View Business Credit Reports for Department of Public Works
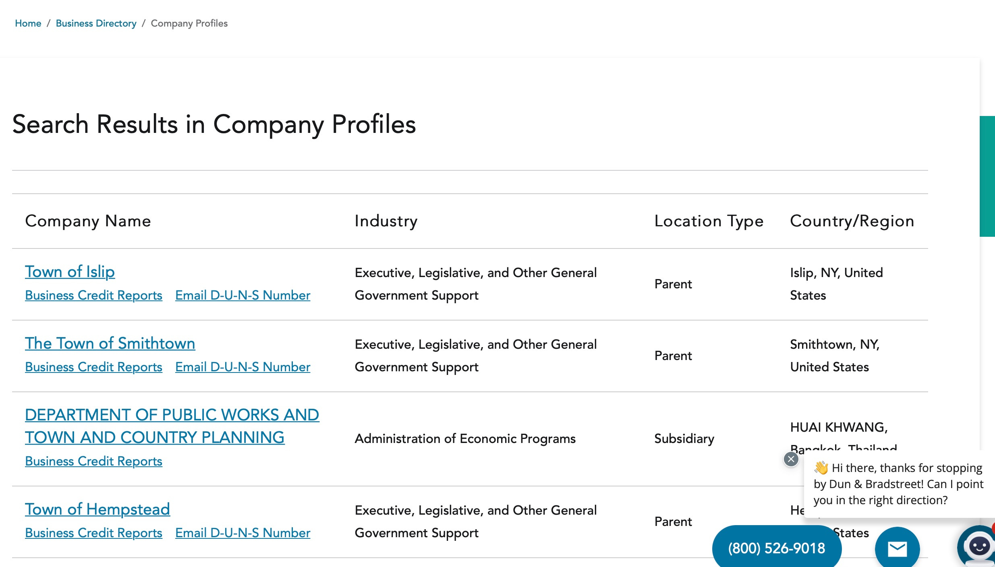This screenshot has width=995, height=567. (93, 461)
